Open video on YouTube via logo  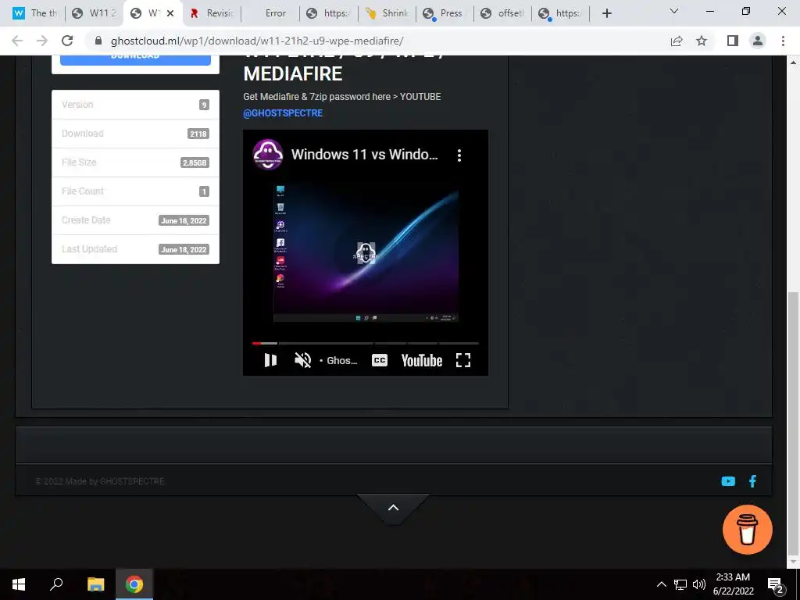pos(421,360)
